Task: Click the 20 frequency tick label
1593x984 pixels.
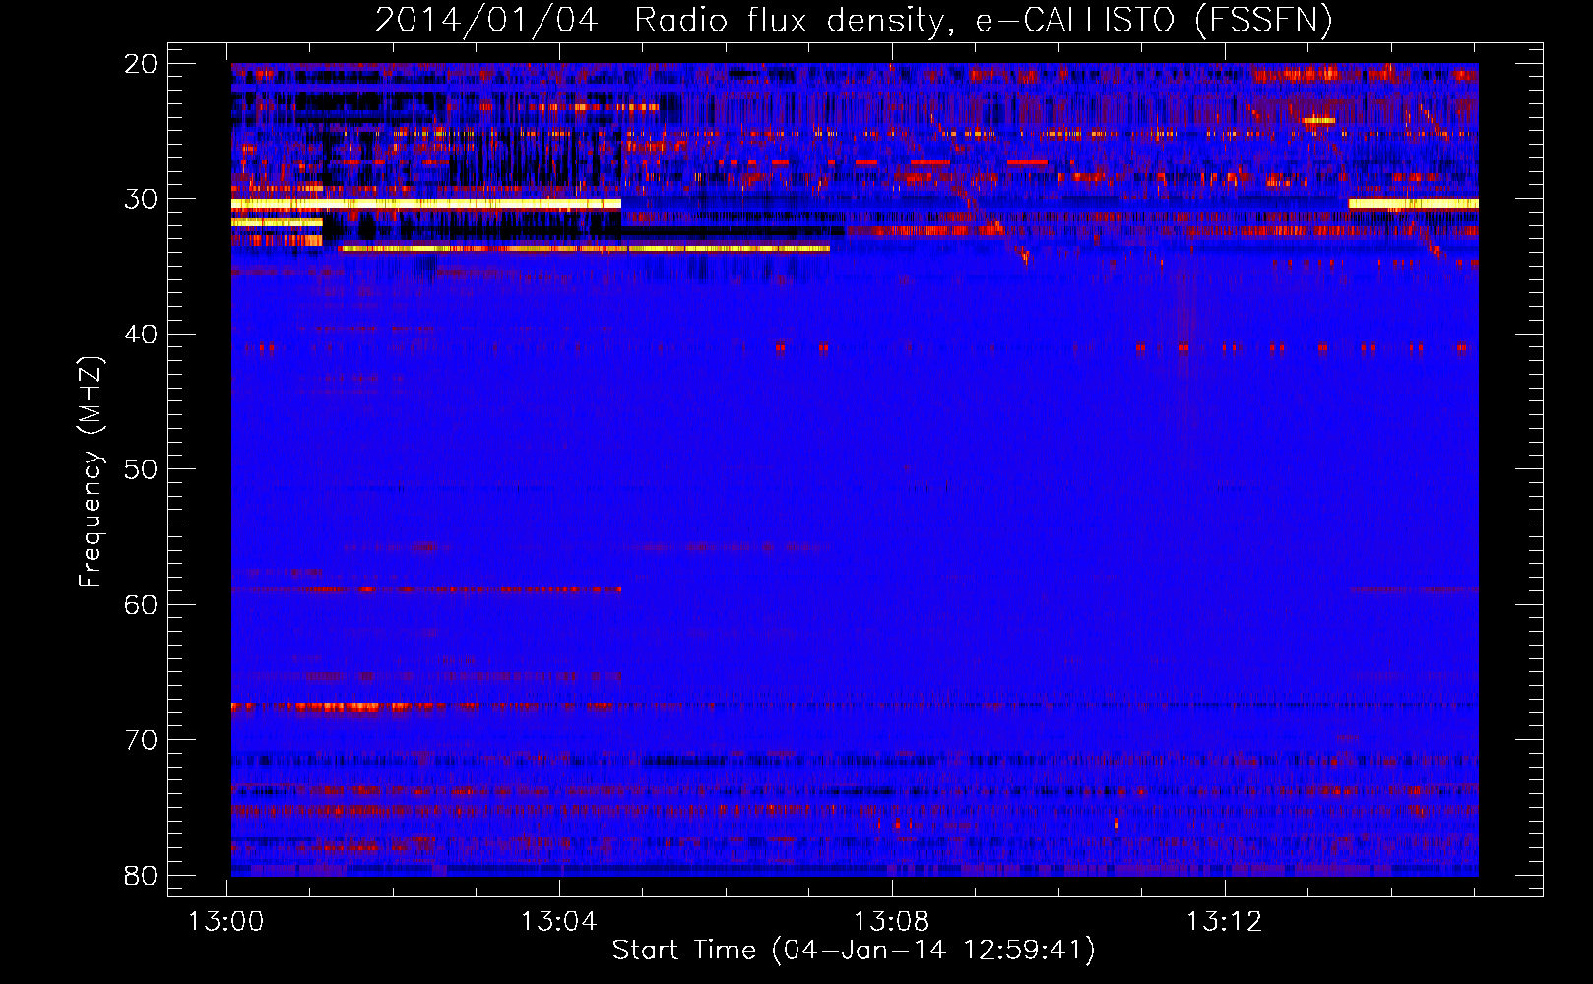Action: pyautogui.click(x=141, y=64)
